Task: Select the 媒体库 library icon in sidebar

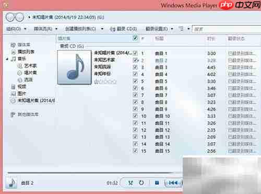Action: [x=13, y=45]
